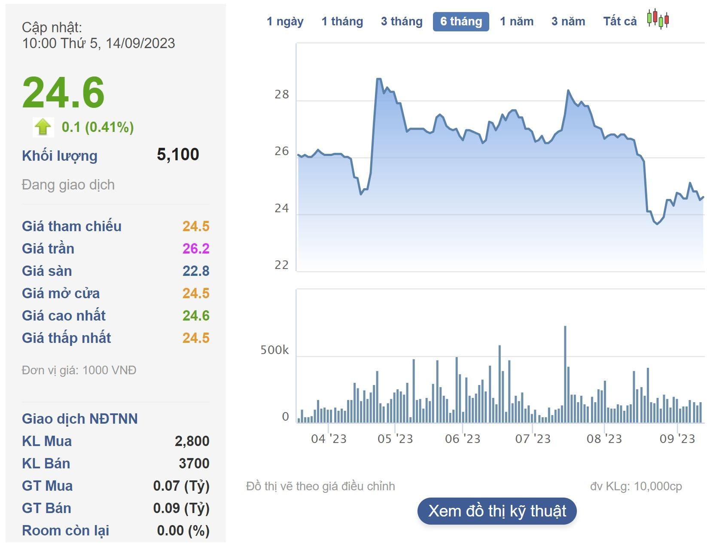Select the '1 ngày' time range tab
The image size is (707, 550).
[285, 21]
